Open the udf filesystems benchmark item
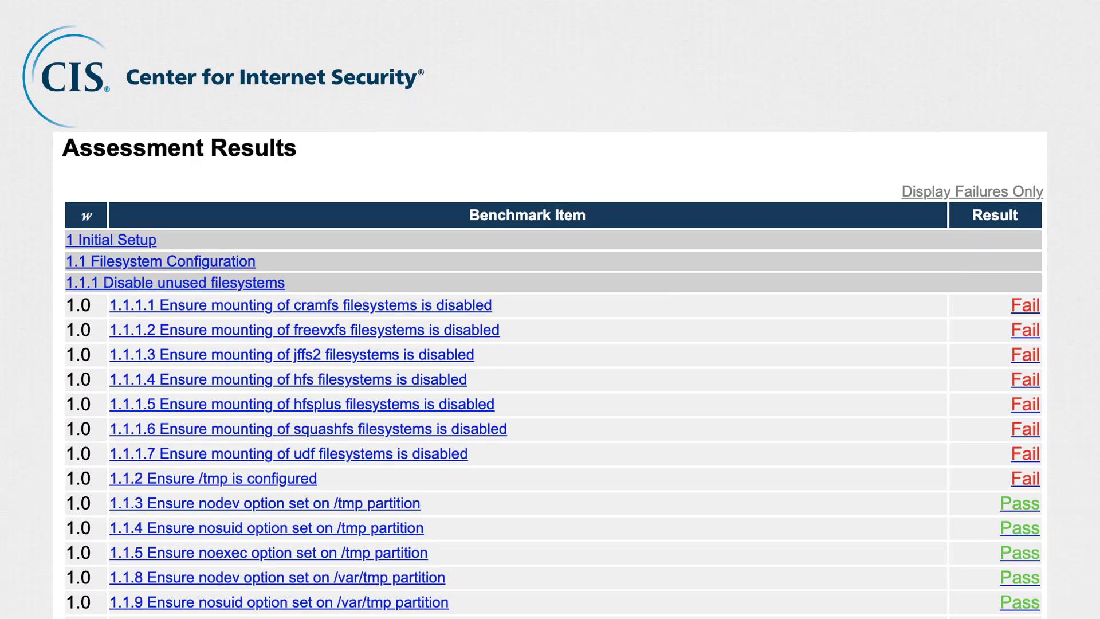The width and height of the screenshot is (1100, 619). tap(288, 454)
